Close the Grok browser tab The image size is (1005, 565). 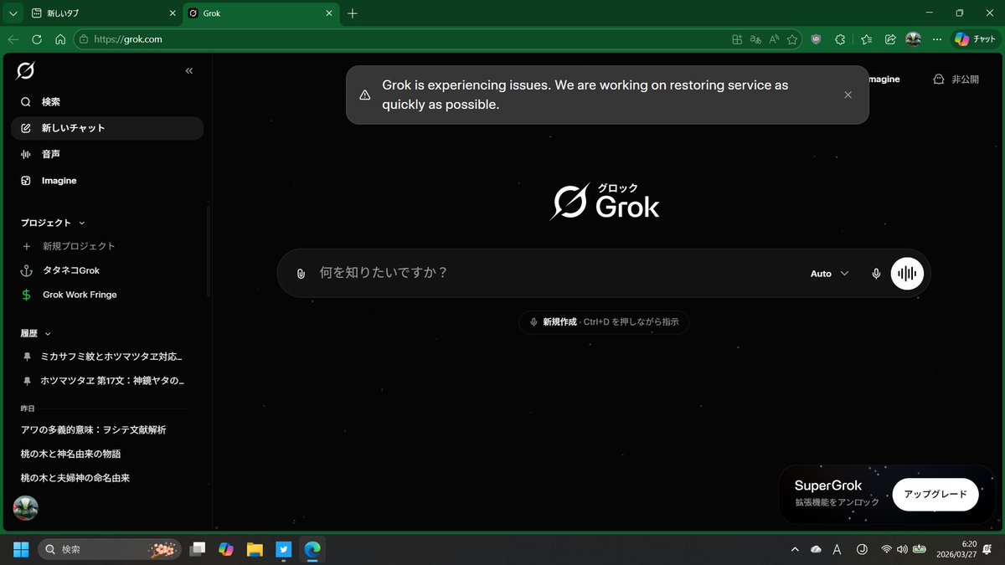click(x=330, y=13)
